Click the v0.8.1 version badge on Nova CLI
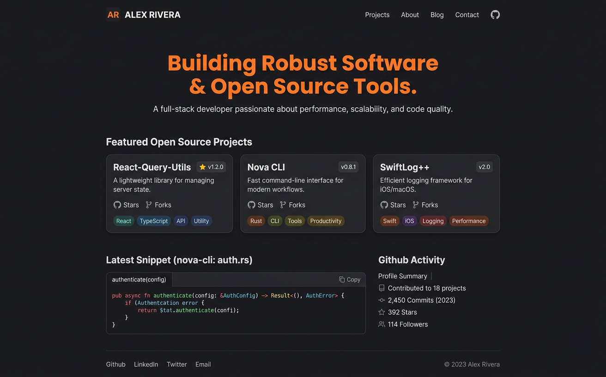The height and width of the screenshot is (377, 606). 348,167
